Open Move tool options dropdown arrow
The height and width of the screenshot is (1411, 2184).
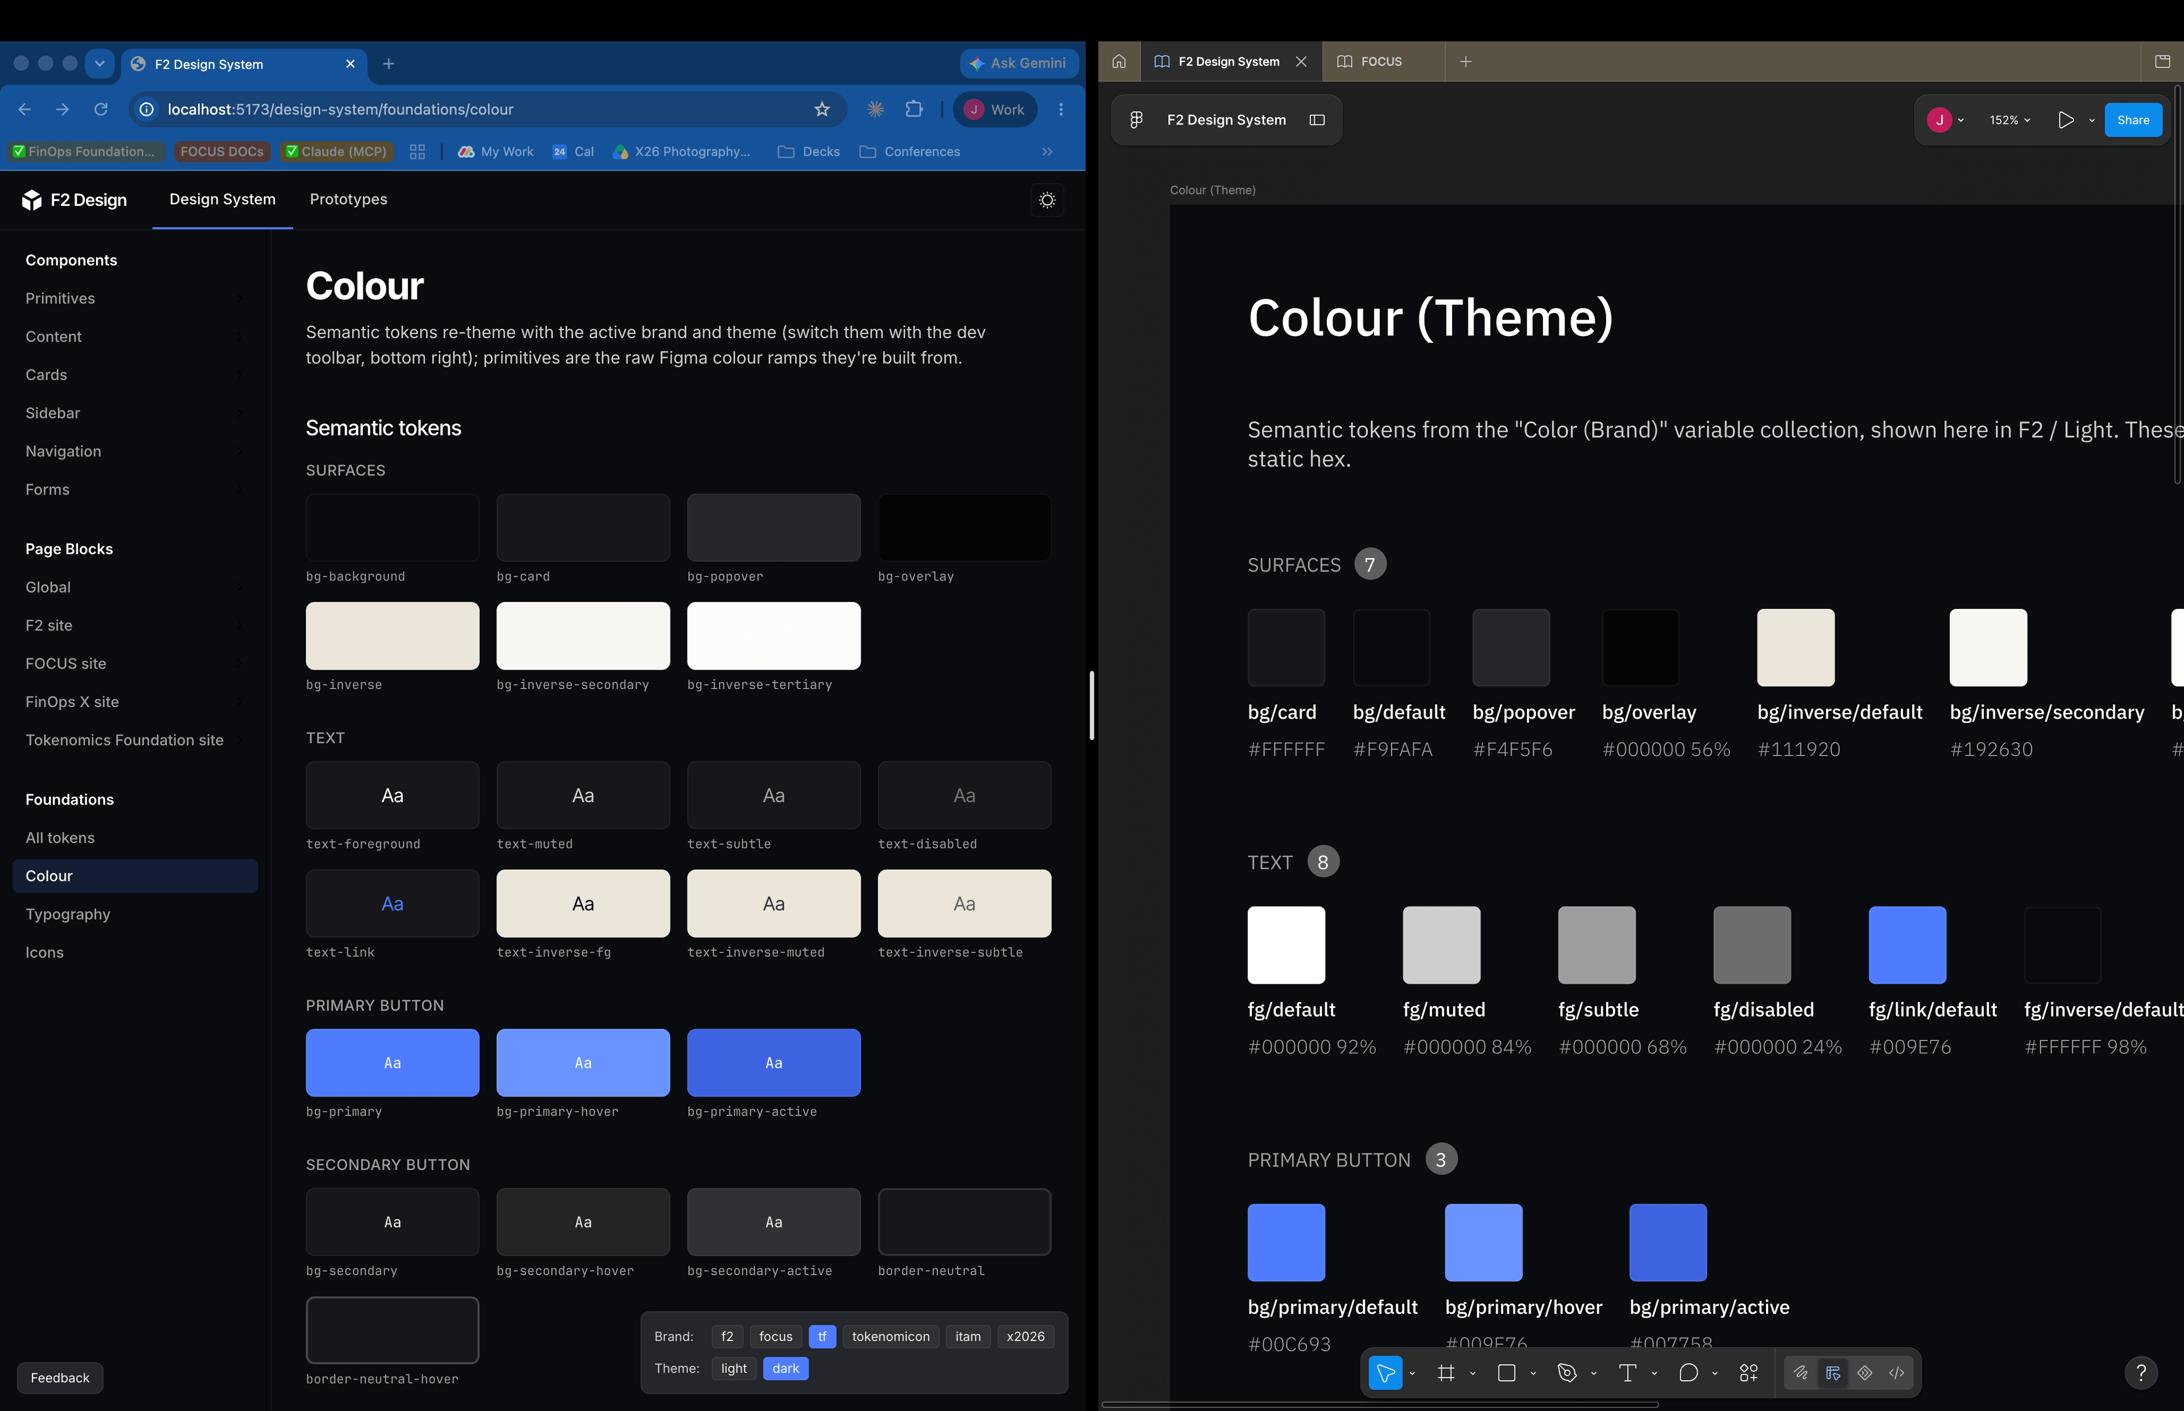click(1412, 1372)
